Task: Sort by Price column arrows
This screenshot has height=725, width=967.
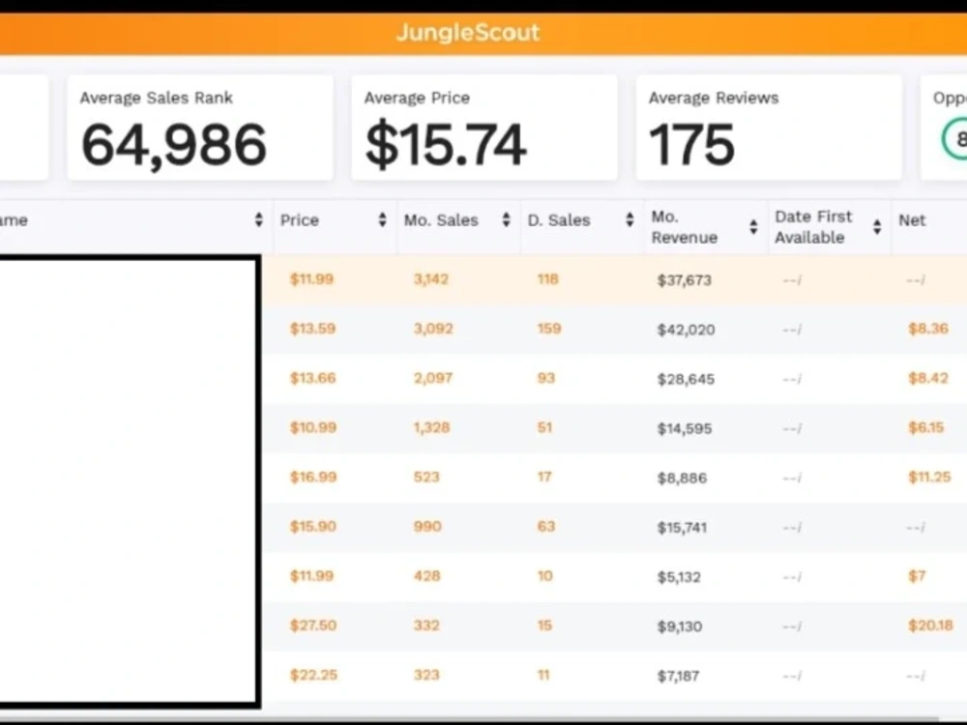Action: click(x=382, y=219)
